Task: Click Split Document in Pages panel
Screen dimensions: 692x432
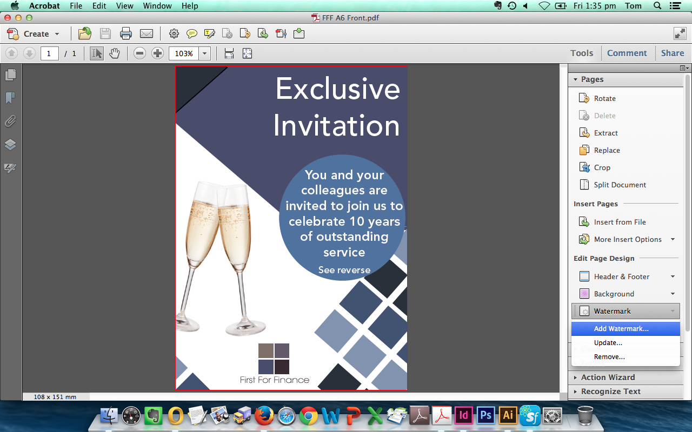Action: coord(620,185)
